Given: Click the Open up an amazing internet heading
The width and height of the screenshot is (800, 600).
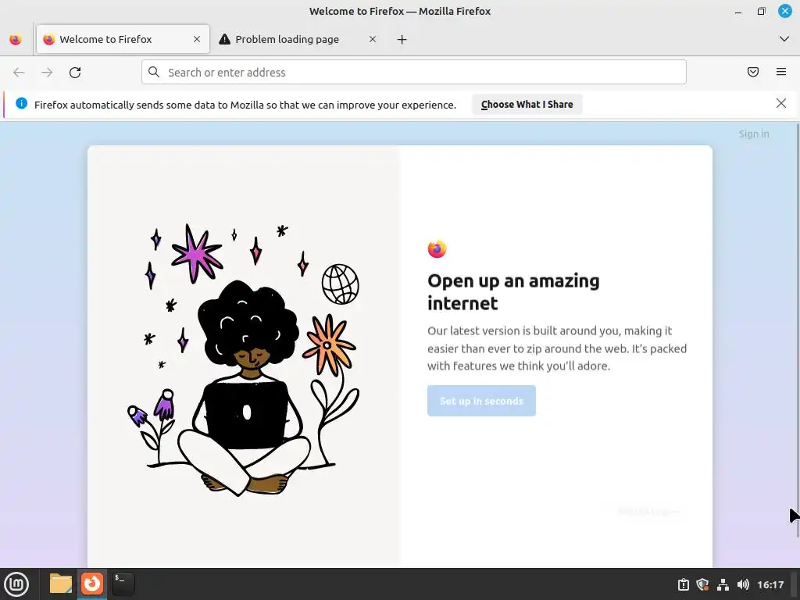Looking at the screenshot, I should pos(513,292).
